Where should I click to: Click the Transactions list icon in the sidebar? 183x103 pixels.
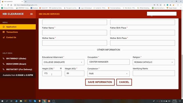(x=4, y=32)
